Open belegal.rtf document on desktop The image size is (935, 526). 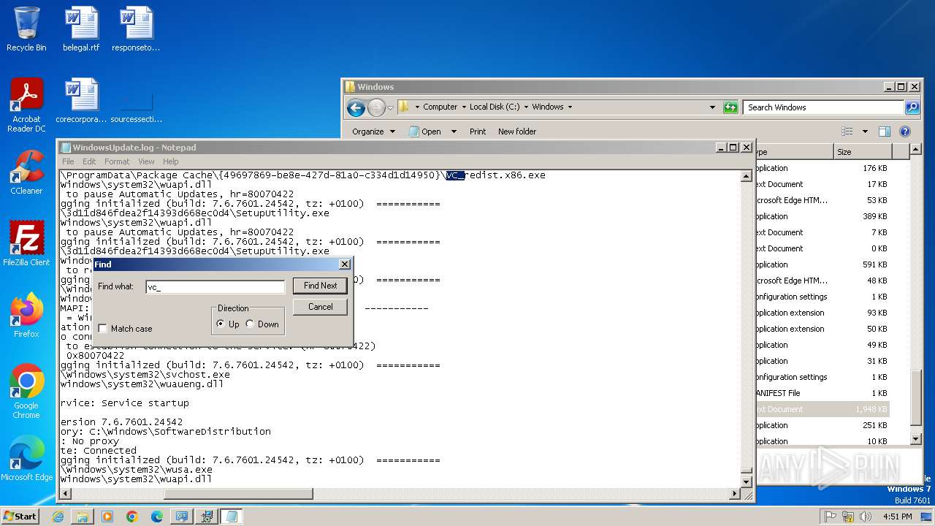coord(81,29)
